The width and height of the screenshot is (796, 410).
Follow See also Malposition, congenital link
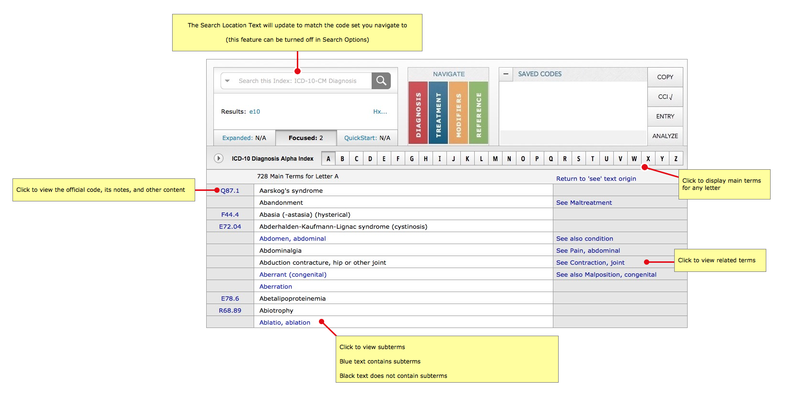tap(606, 275)
